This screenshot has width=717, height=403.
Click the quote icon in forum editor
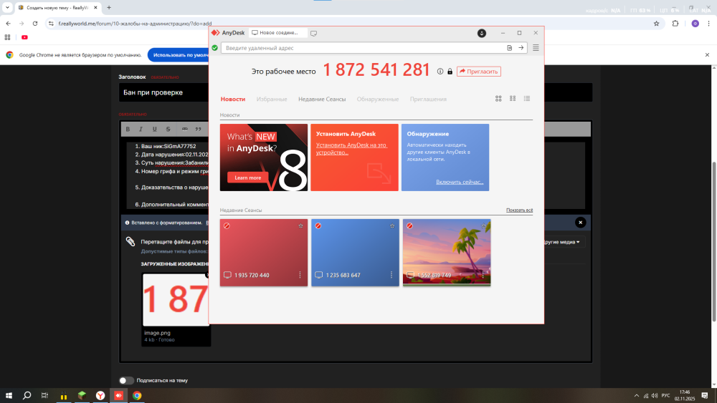198,129
